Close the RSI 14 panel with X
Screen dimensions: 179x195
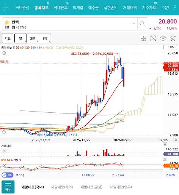5,165
